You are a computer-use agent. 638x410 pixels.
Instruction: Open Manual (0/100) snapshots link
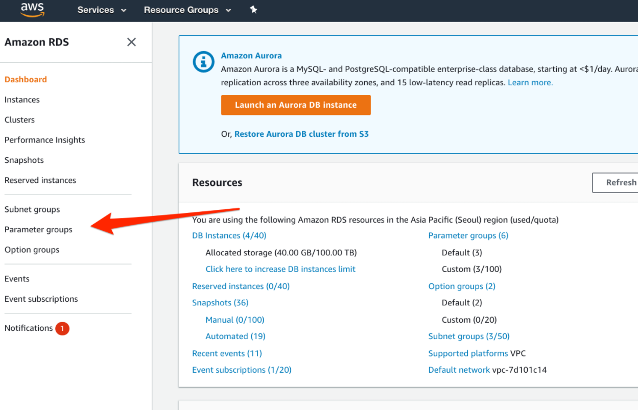point(235,320)
